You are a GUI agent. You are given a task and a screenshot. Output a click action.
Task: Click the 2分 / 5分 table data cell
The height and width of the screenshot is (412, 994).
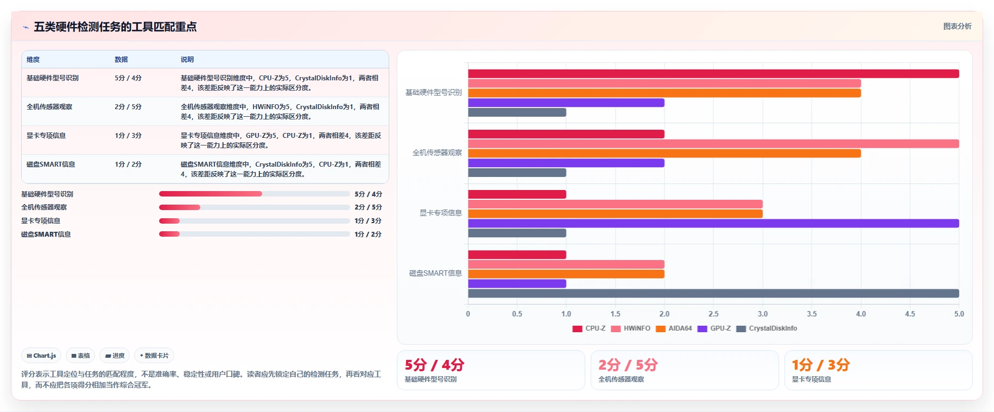click(x=128, y=107)
